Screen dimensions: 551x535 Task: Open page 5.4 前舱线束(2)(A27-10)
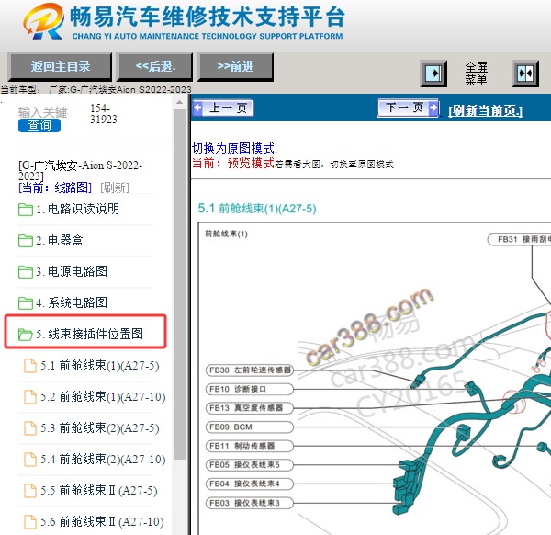(103, 460)
